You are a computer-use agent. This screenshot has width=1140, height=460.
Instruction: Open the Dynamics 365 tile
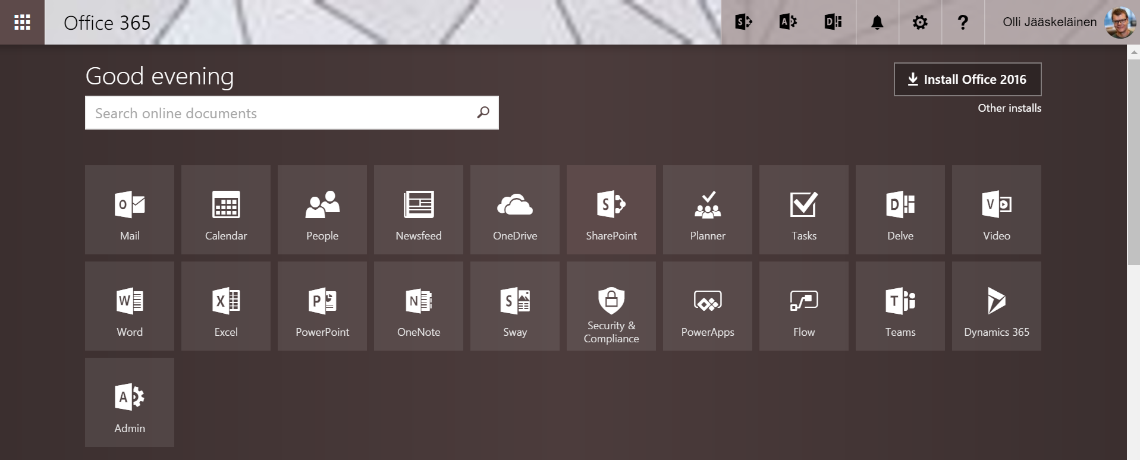tap(997, 306)
